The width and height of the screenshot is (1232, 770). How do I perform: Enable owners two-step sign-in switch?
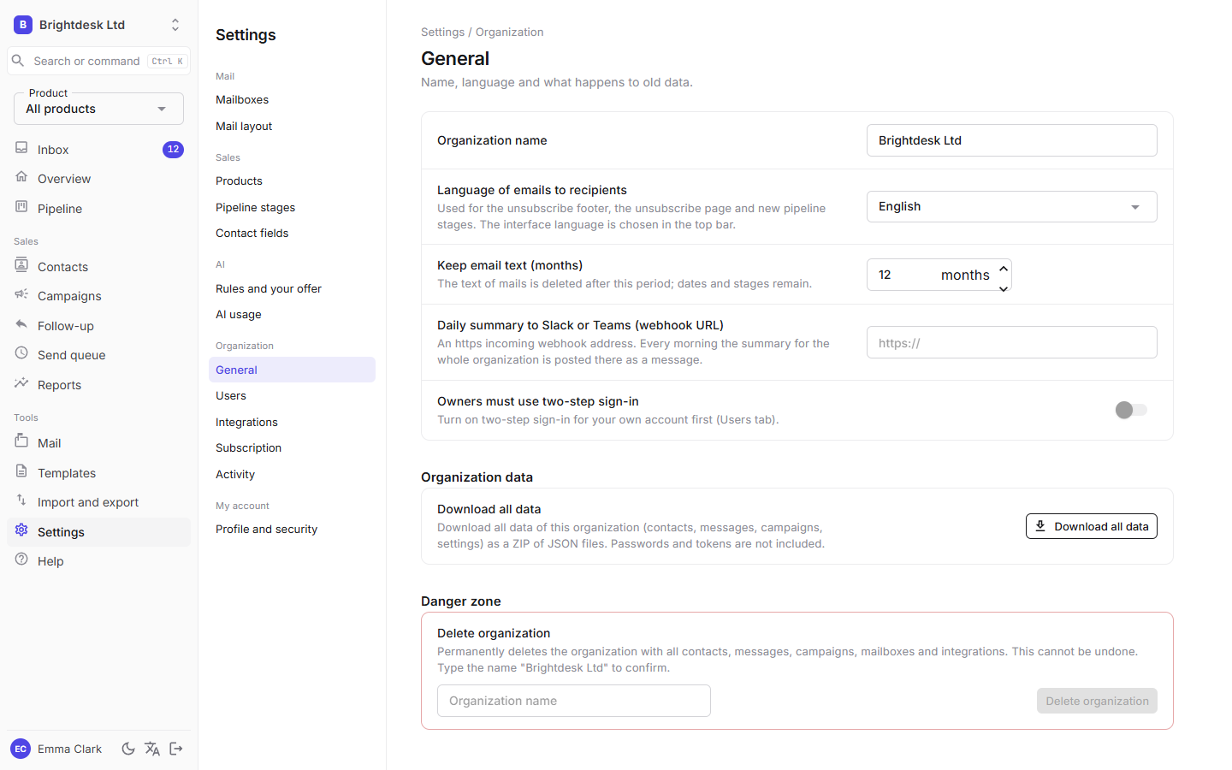[x=1131, y=411]
